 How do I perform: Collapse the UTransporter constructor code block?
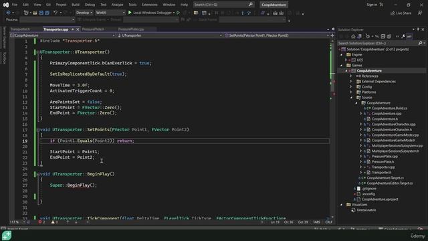[38, 52]
